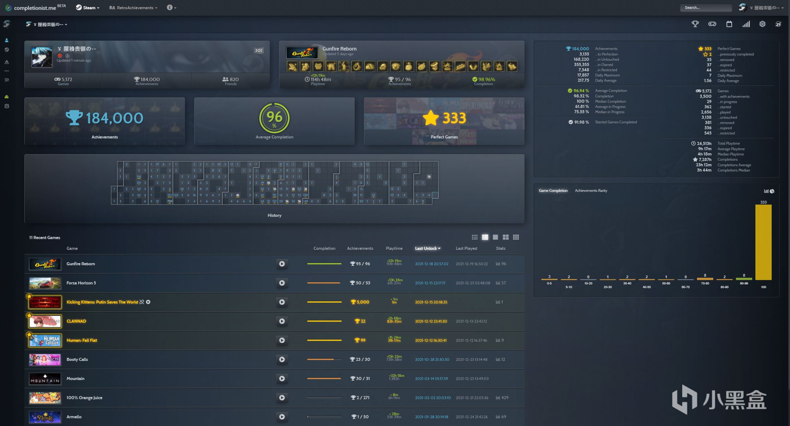This screenshot has width=790, height=426.
Task: Play Forza Horizon 5 with play button
Action: 282,283
